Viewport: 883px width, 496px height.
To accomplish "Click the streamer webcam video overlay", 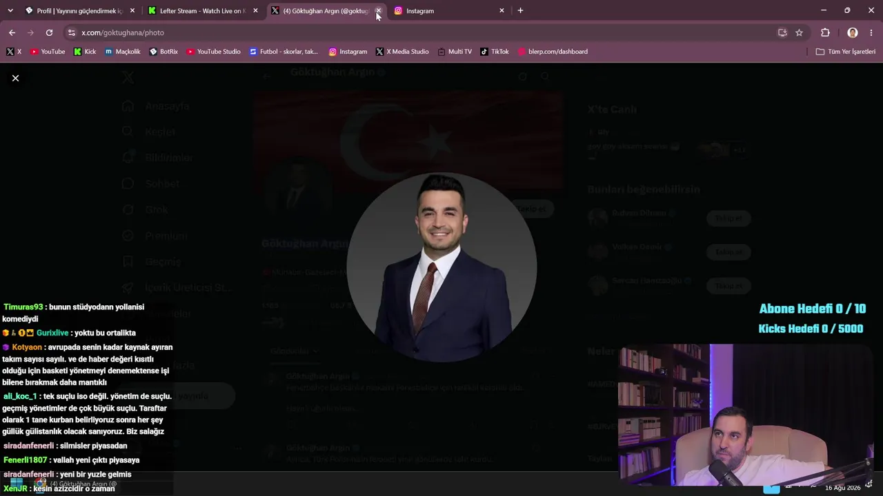I will [746, 415].
